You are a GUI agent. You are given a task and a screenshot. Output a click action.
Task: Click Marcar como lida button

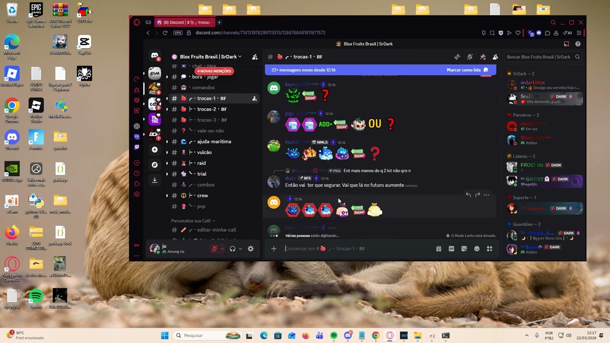(467, 70)
